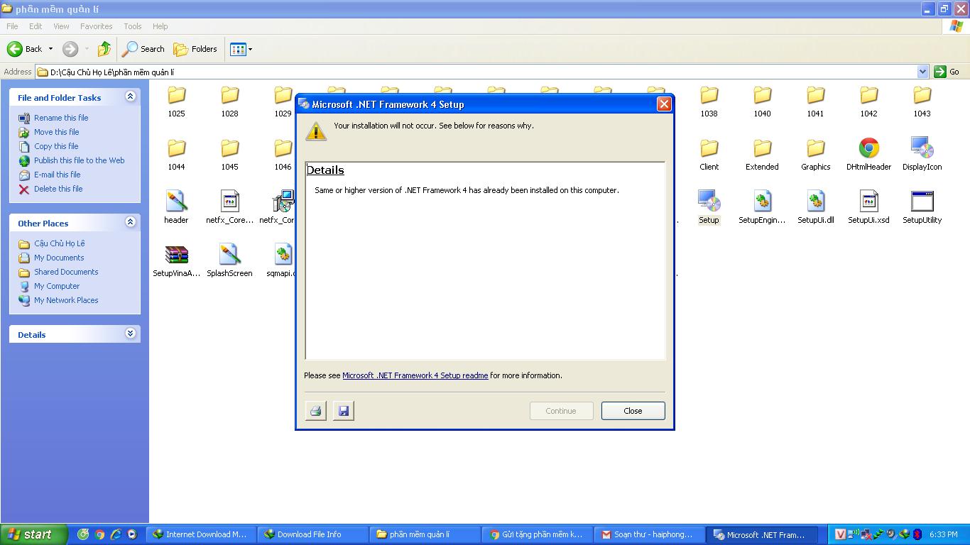The image size is (970, 545).
Task: Click Delete this file task link
Action: tap(58, 189)
